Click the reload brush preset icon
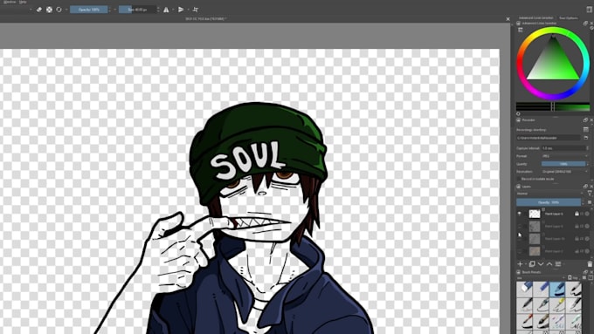This screenshot has height=334, width=594. (59, 10)
